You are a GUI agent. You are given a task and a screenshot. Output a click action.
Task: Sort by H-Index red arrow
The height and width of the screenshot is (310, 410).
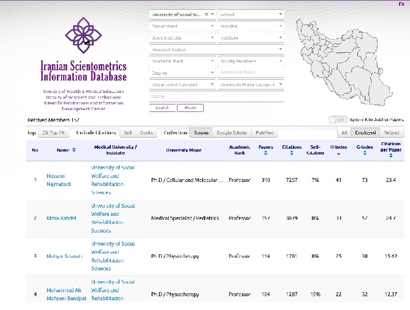338,154
